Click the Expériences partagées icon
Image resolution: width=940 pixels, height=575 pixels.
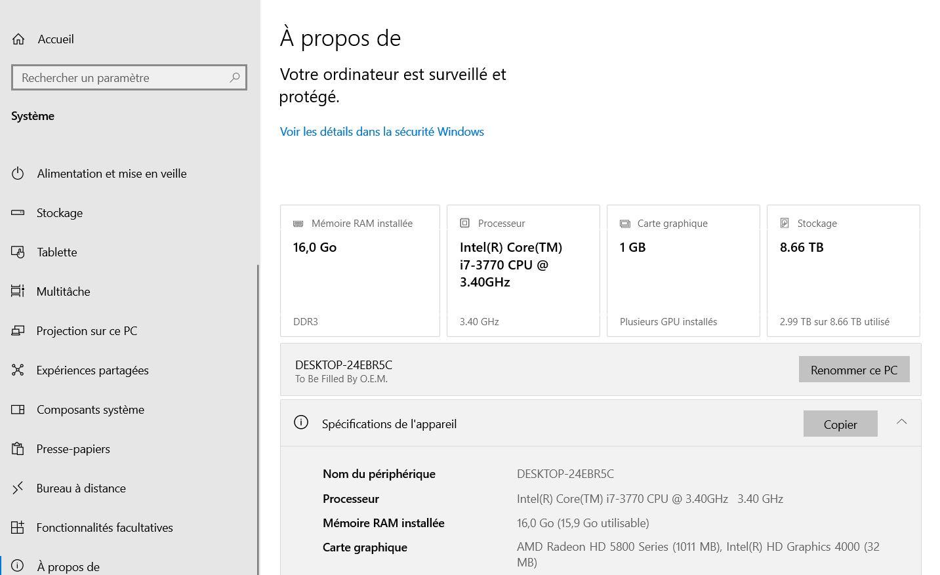pyautogui.click(x=18, y=370)
